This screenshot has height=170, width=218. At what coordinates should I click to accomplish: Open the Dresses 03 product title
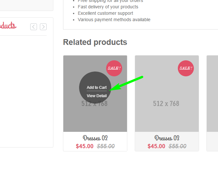[167, 138]
